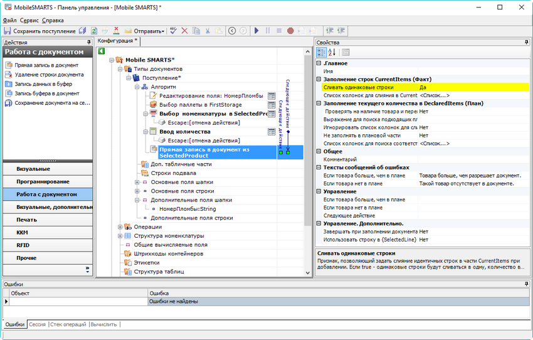
Task: Pin the Свойства panel
Action: pos(526,42)
